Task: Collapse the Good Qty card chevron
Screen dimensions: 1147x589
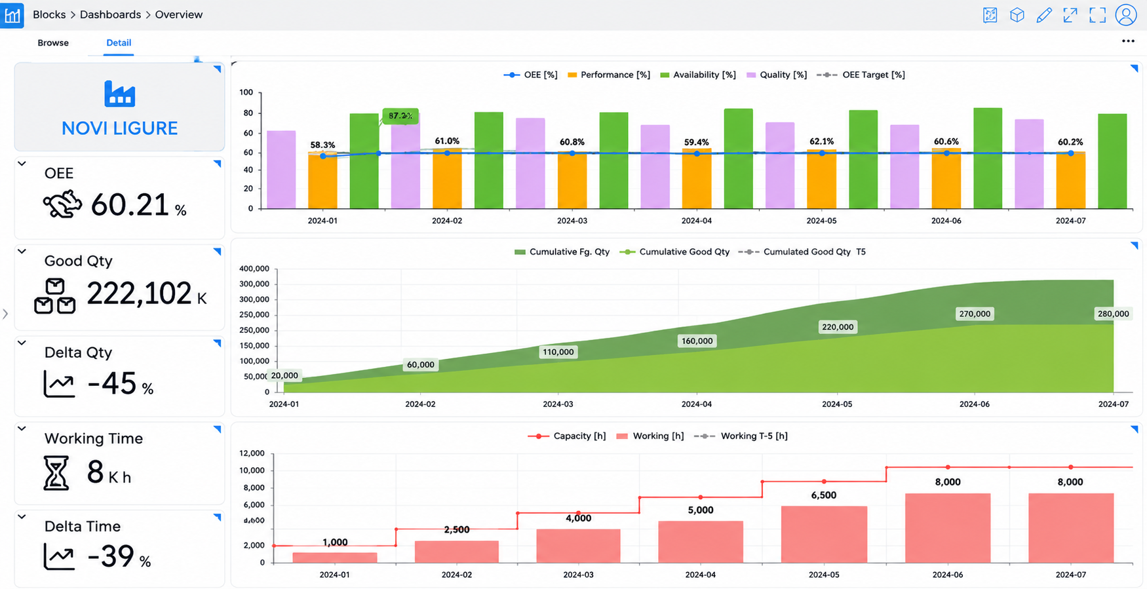Action: click(x=22, y=252)
